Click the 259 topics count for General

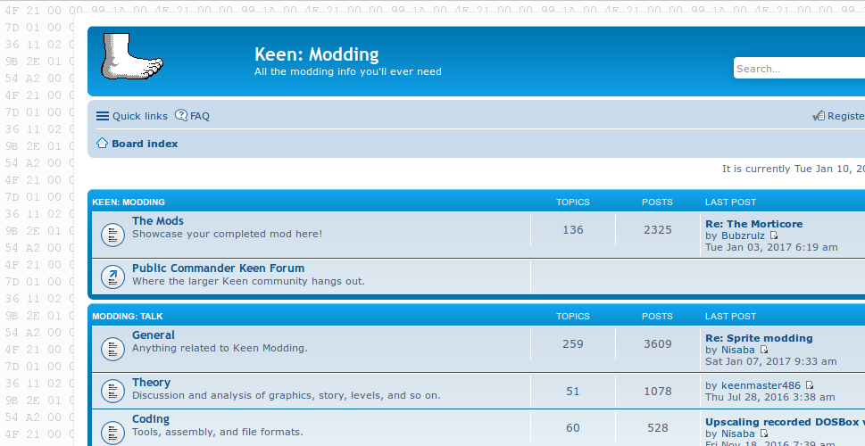coord(572,344)
